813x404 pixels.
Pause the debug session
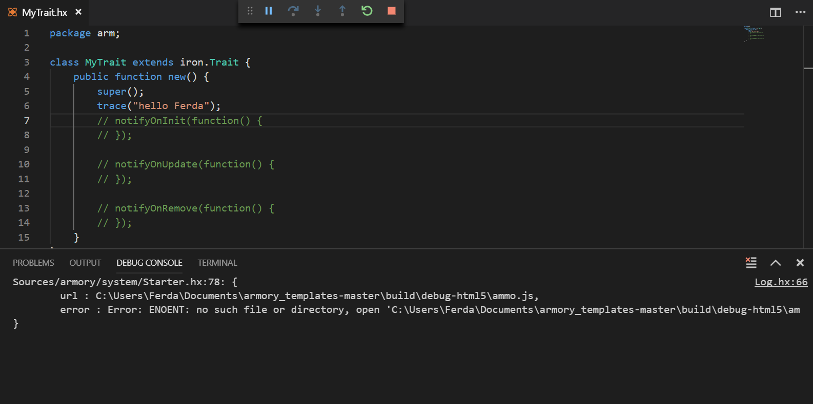[269, 11]
